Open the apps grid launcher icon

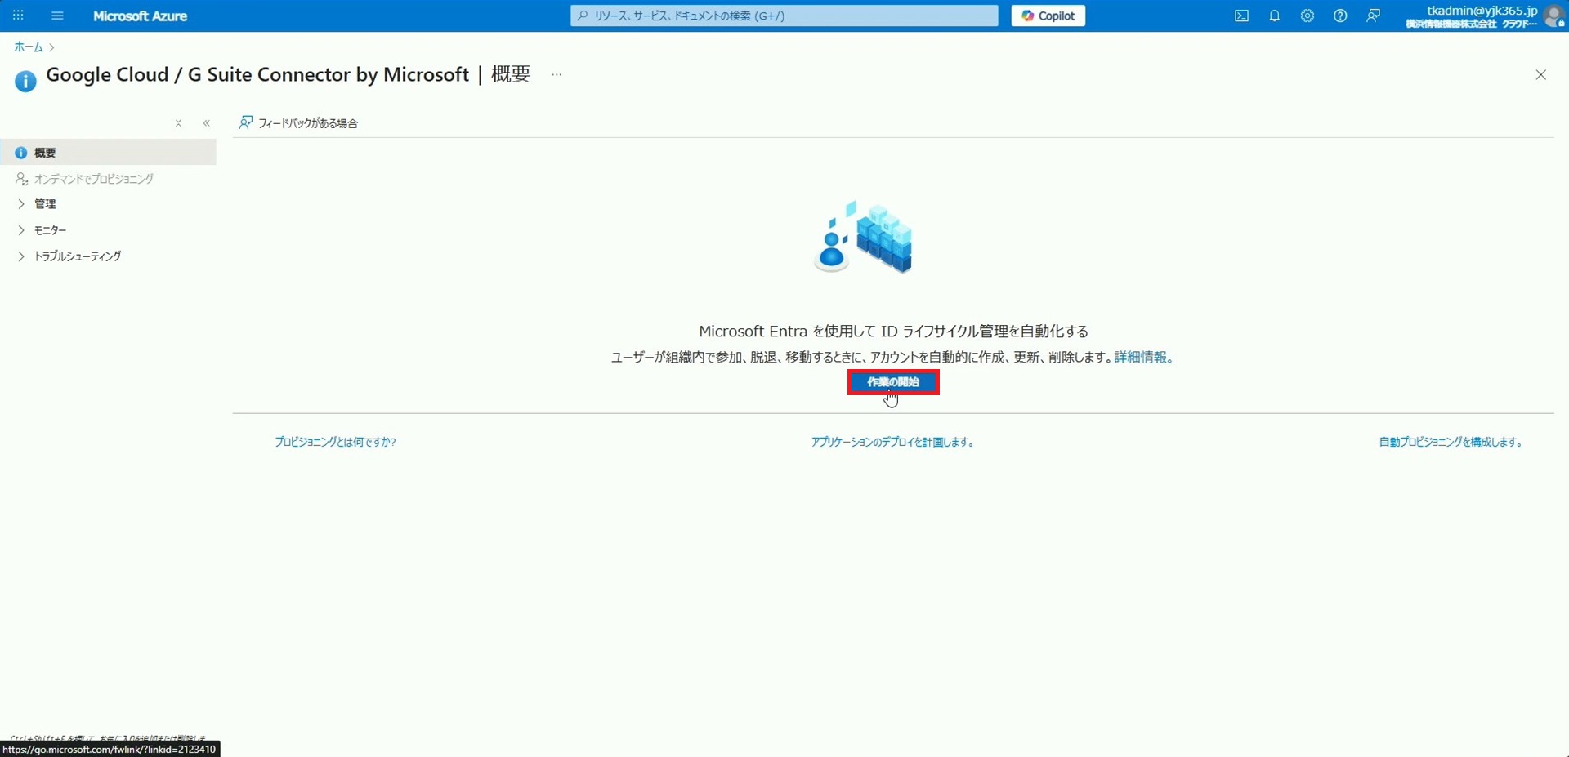[x=18, y=16]
